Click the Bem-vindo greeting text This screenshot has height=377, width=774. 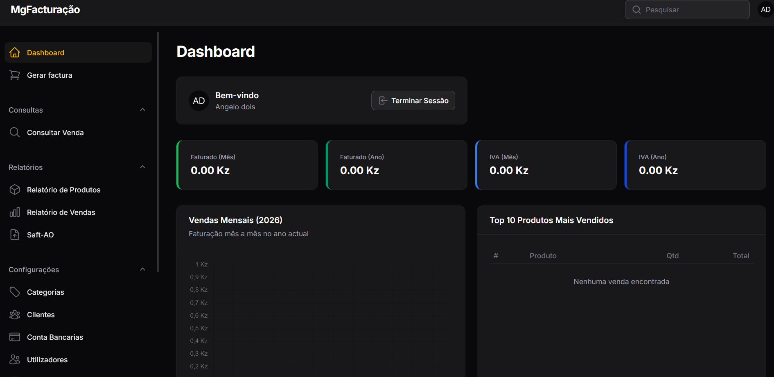click(237, 95)
